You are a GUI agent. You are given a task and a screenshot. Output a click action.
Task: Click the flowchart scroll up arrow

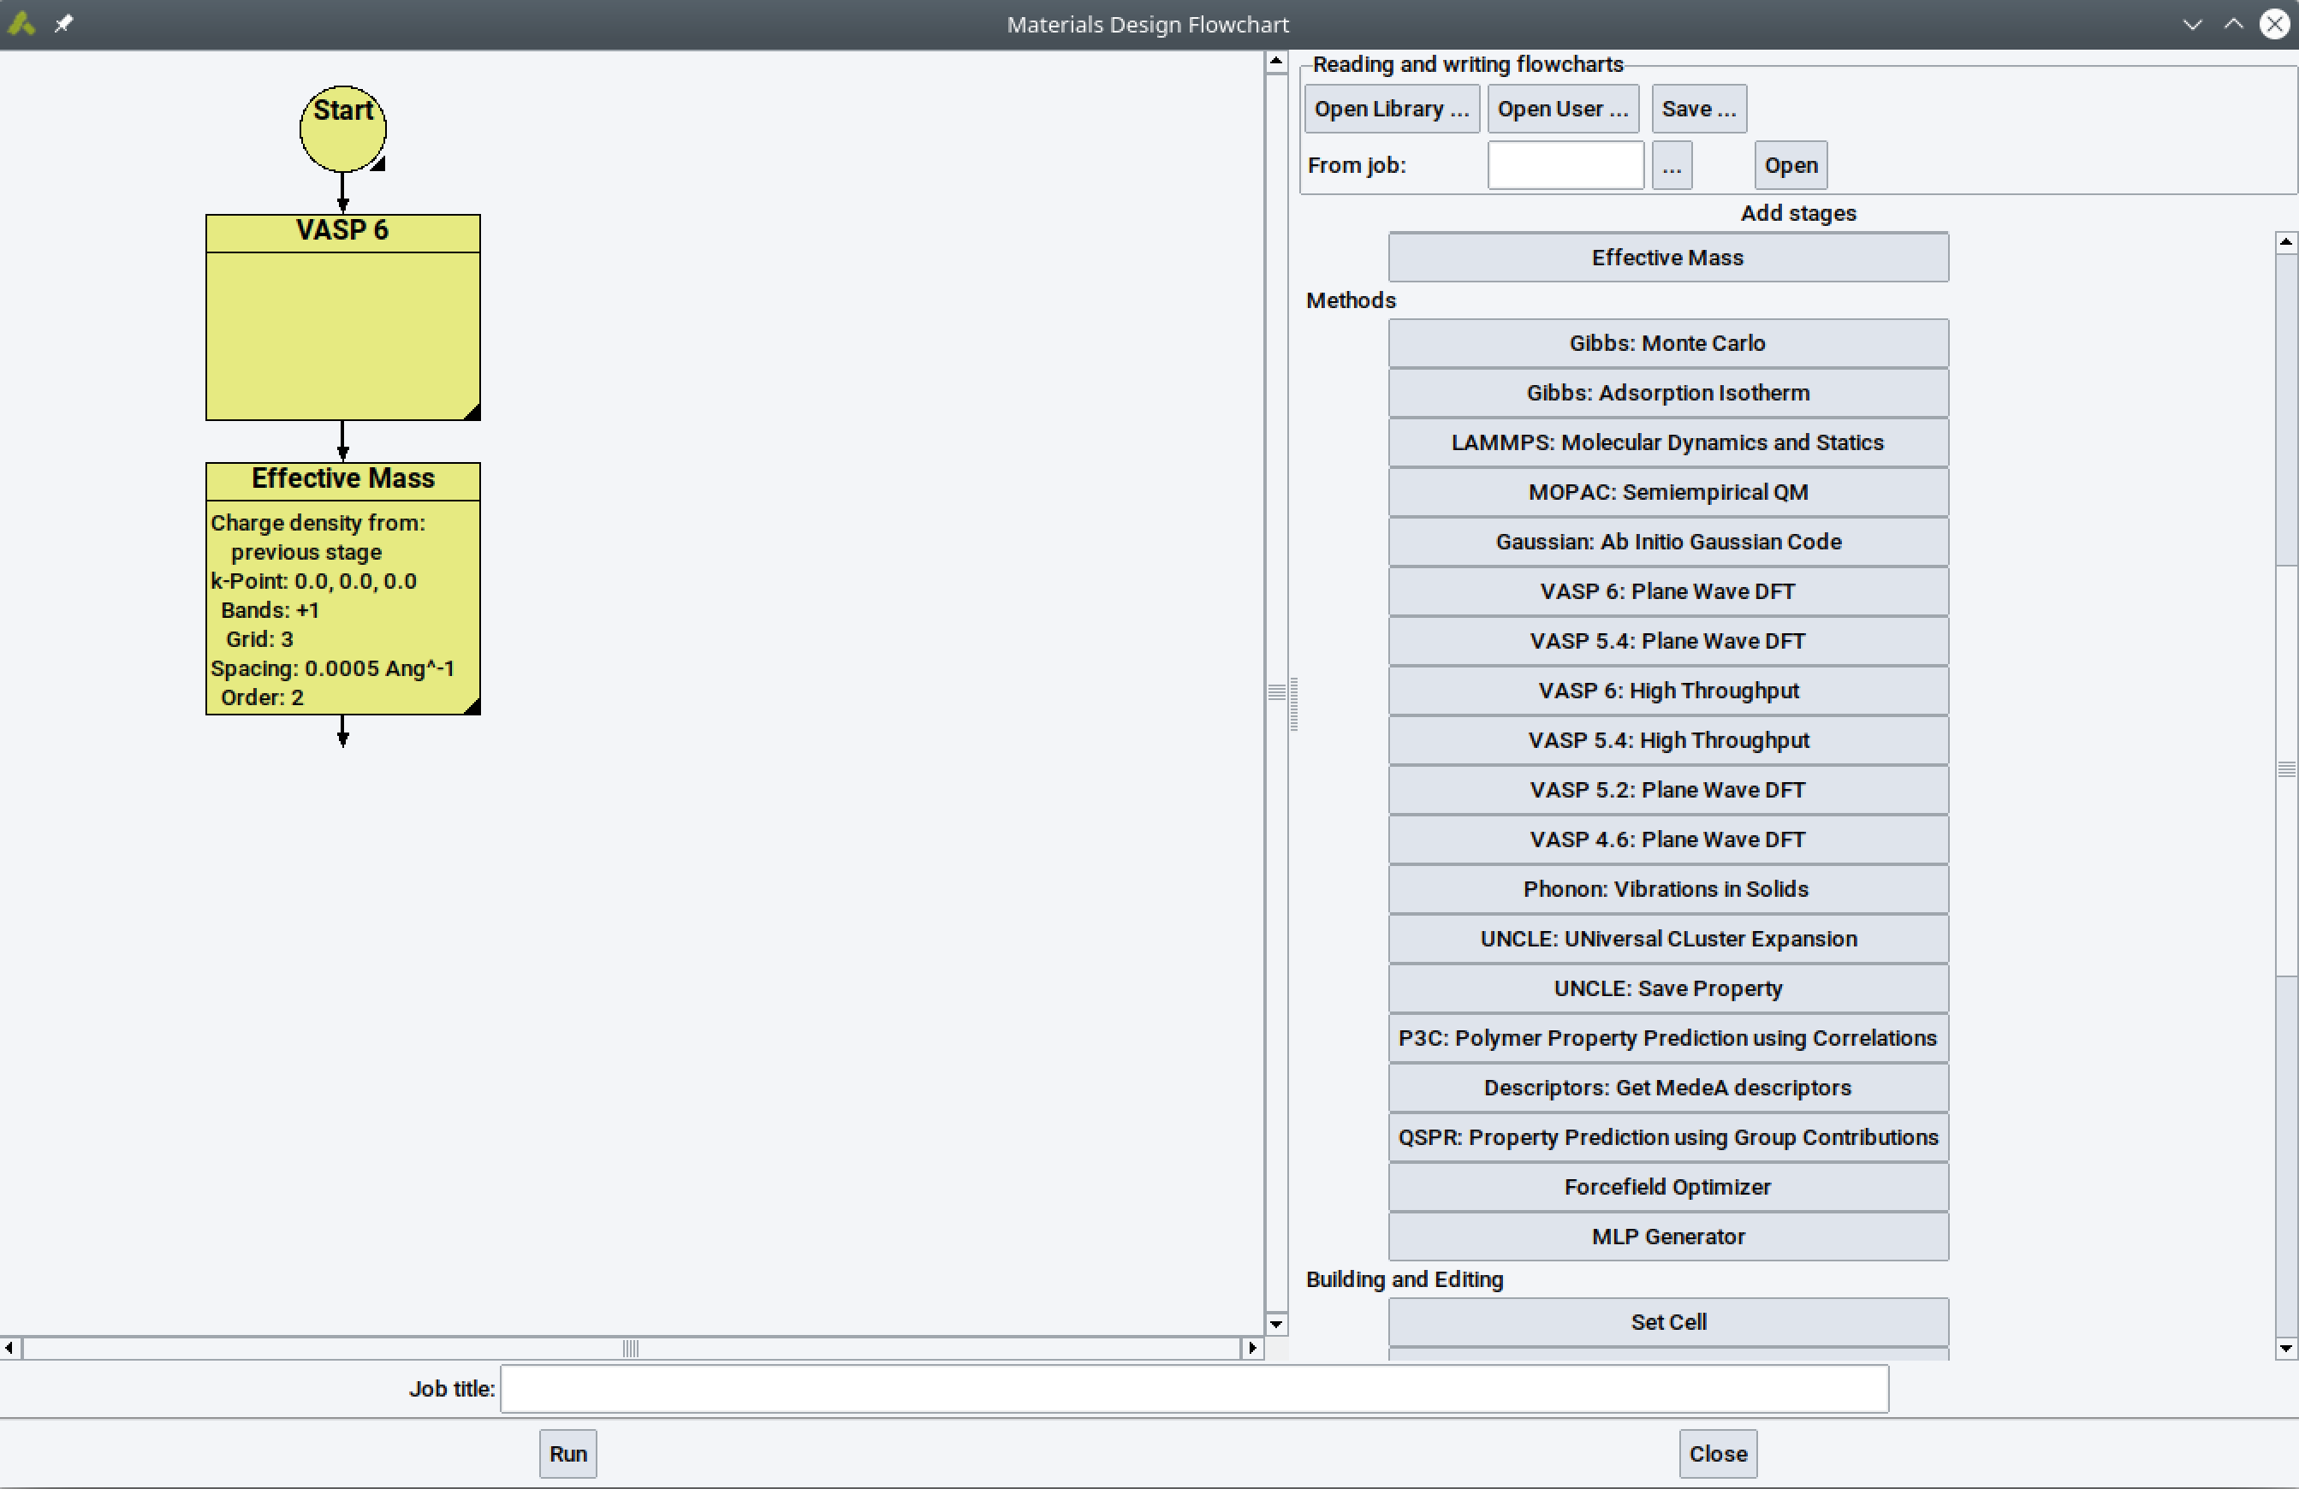1276,62
